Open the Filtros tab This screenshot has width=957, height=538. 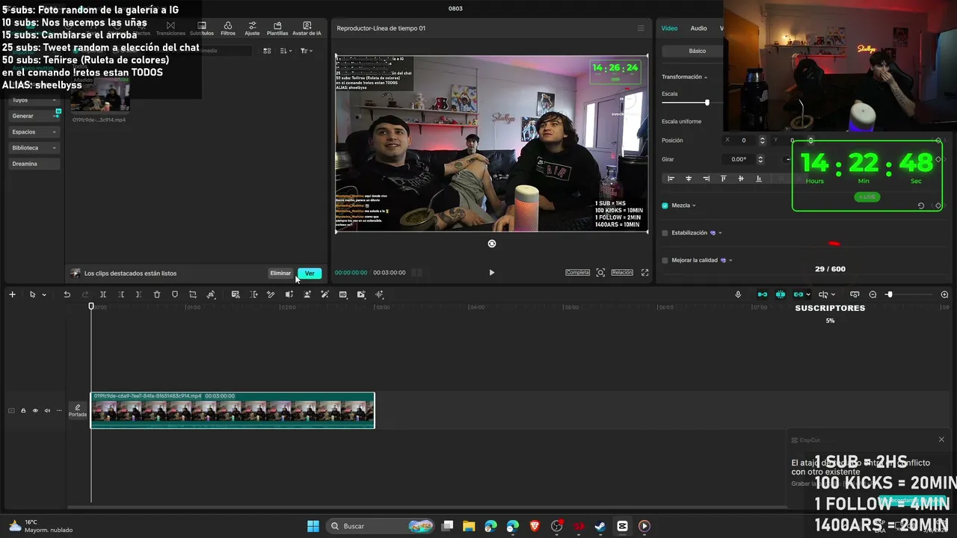coord(228,28)
